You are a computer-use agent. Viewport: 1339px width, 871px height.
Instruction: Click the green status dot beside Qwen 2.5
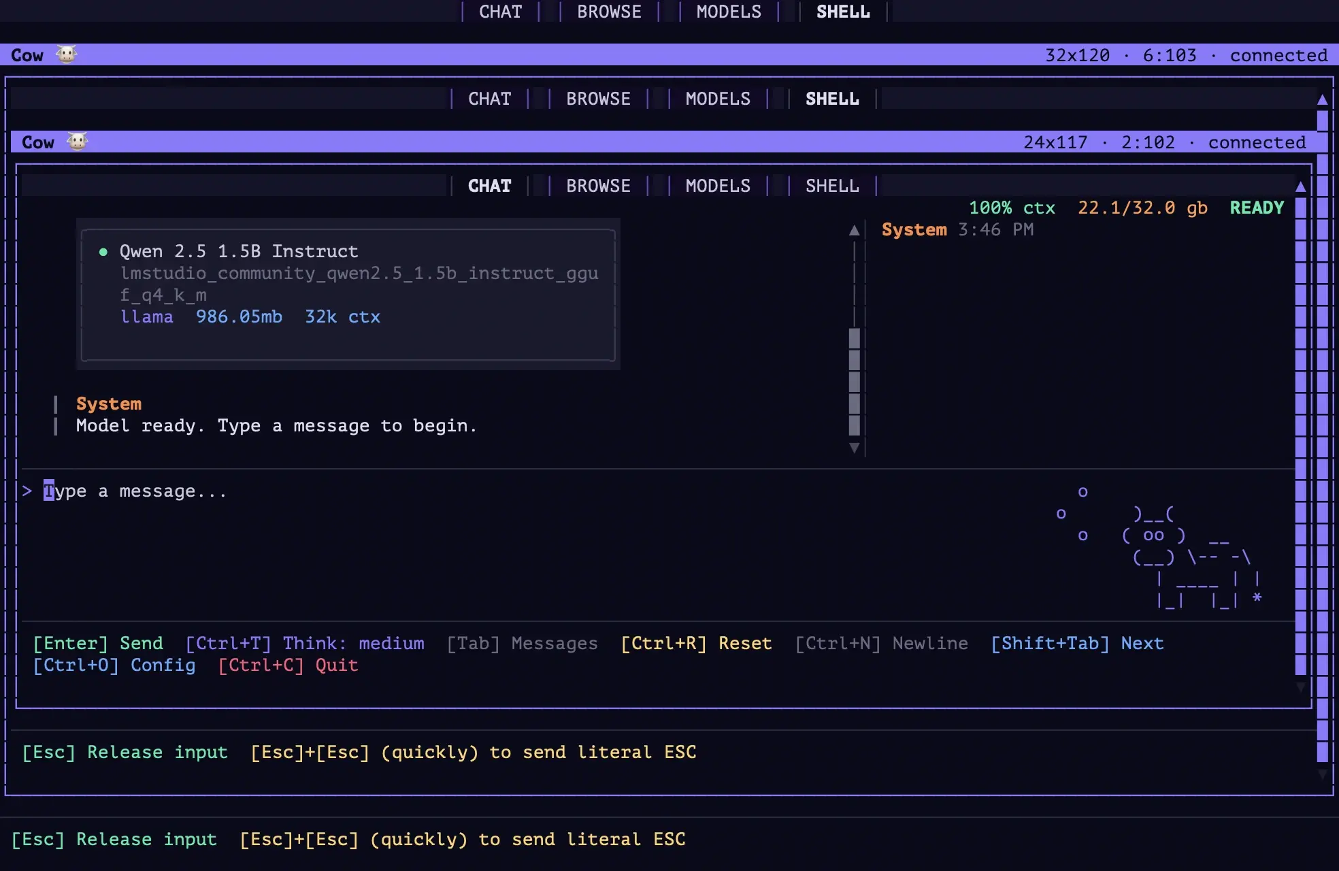(x=103, y=252)
